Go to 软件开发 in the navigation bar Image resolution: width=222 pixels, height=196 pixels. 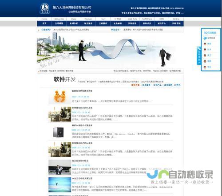pyautogui.click(x=147, y=24)
